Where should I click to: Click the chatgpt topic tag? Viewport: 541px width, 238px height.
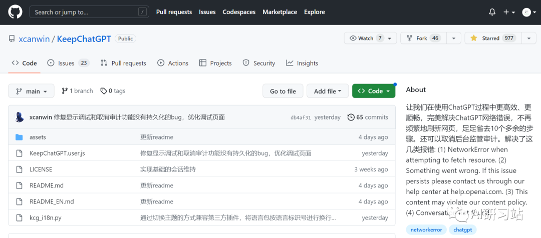click(463, 229)
